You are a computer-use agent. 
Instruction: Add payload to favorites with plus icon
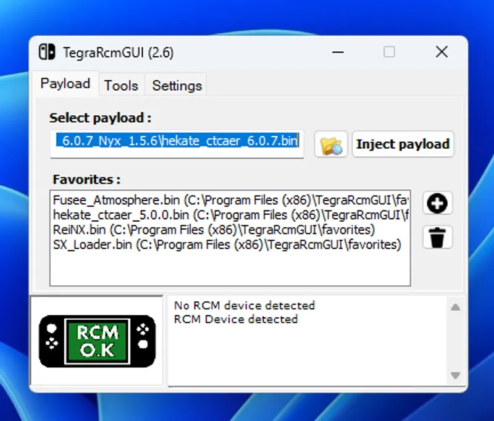pyautogui.click(x=438, y=204)
